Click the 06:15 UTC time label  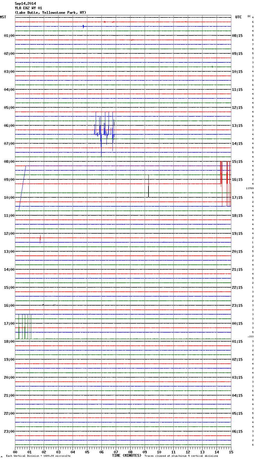click(237, 432)
